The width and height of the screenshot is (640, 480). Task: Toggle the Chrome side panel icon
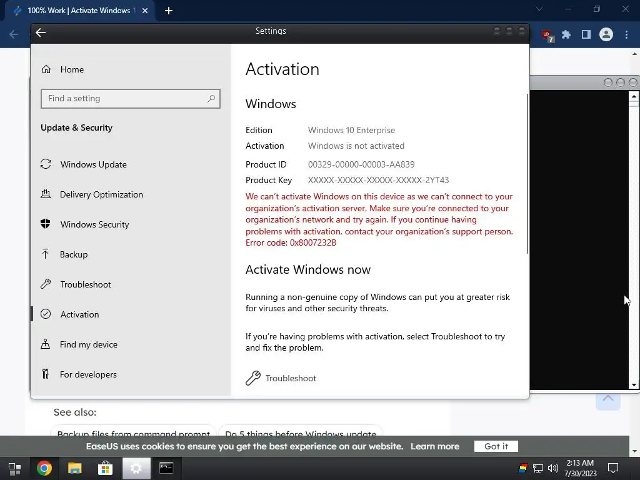[586, 35]
